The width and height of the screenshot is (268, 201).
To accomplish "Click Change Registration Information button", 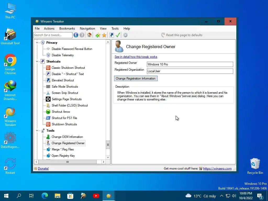I will 136,79.
